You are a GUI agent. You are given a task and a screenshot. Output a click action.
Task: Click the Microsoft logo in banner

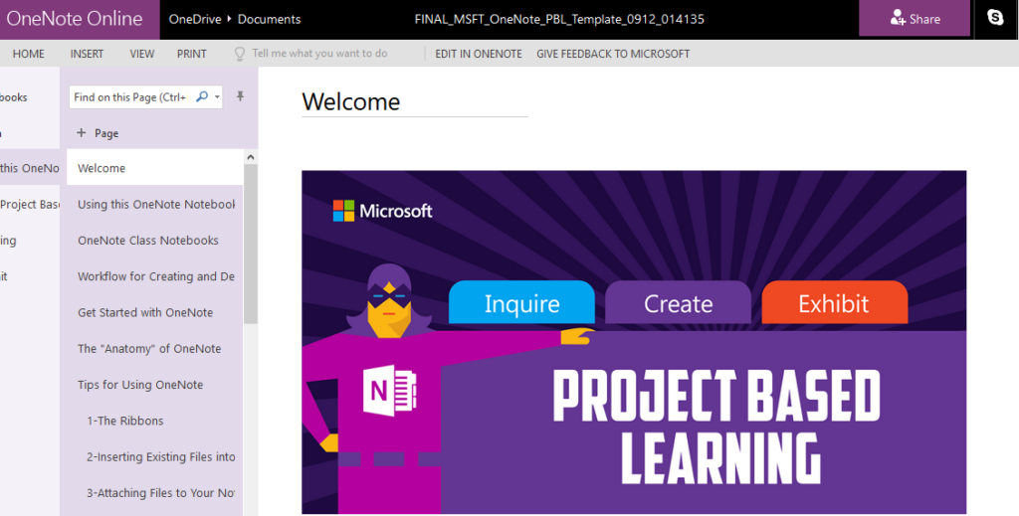383,211
